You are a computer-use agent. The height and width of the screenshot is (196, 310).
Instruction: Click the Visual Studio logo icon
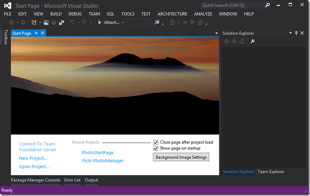[8, 5]
